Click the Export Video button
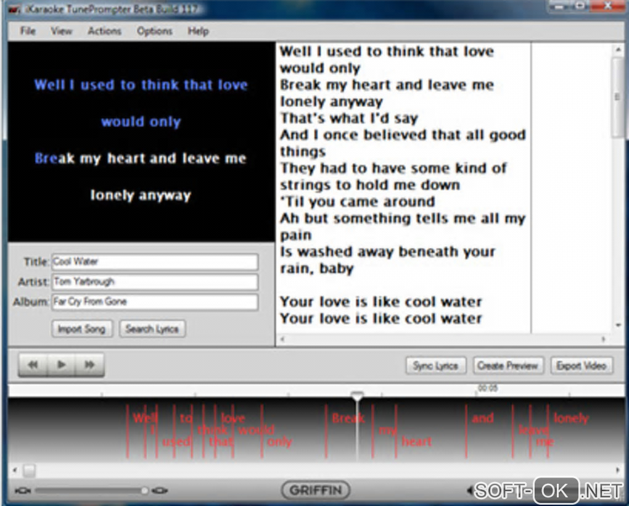Image resolution: width=629 pixels, height=506 pixels. click(582, 365)
